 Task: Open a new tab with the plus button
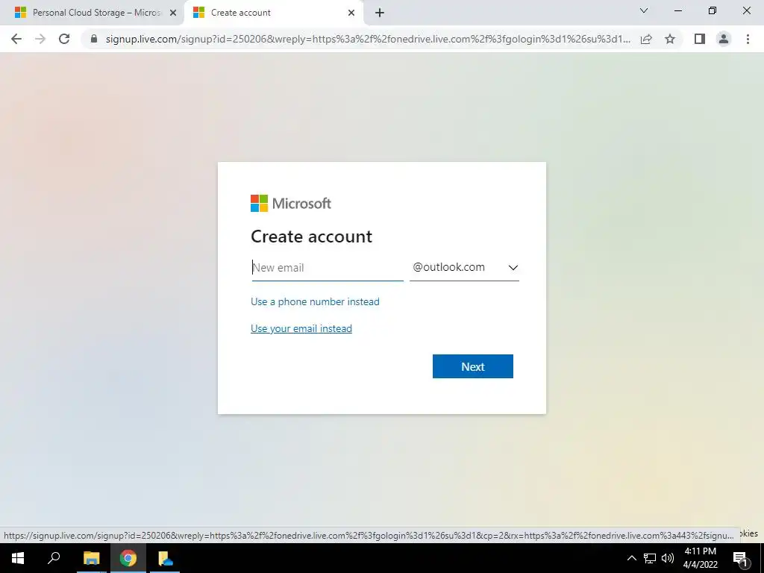pos(380,13)
